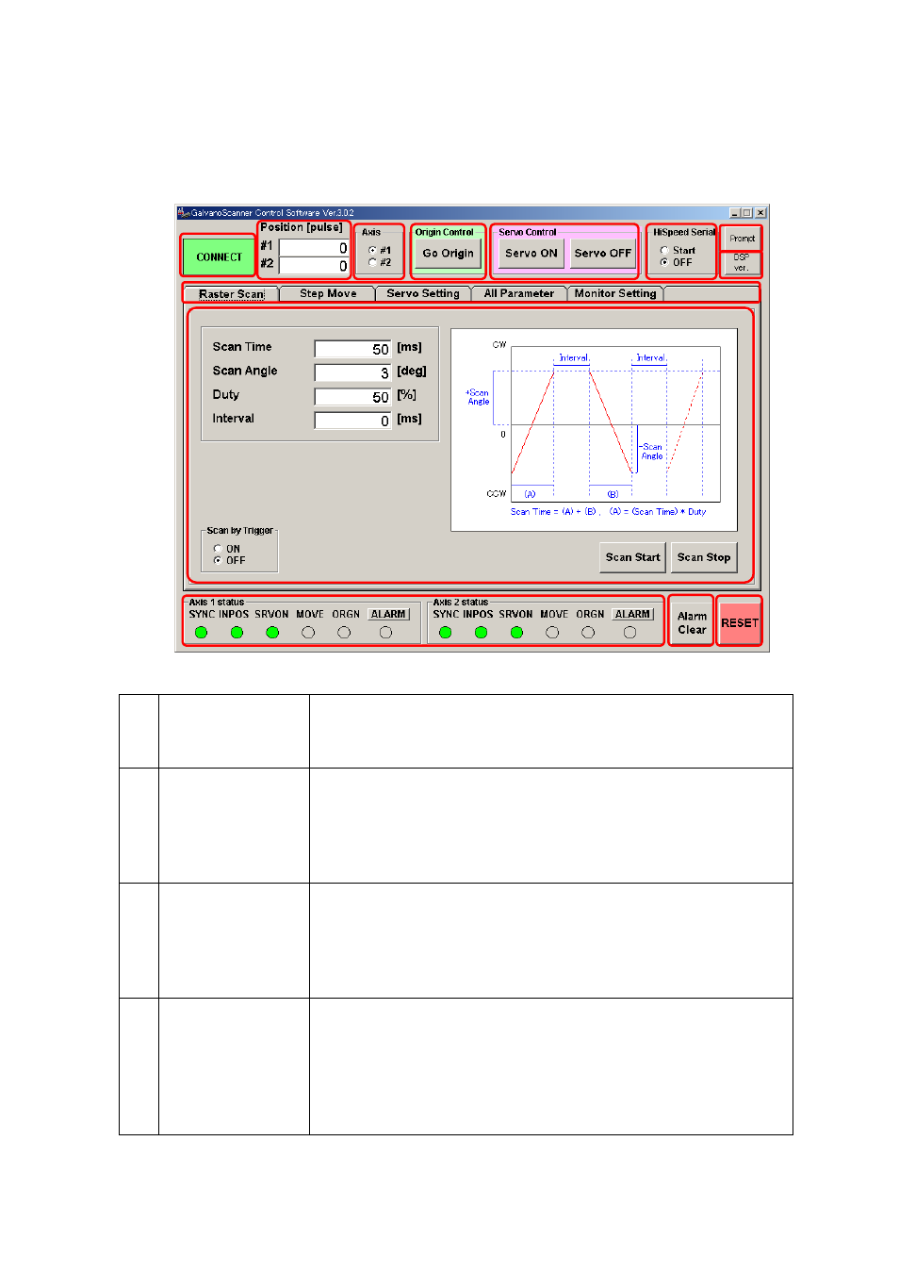The width and height of the screenshot is (899, 1273).
Task: Click the Axis 2 alarm indicator circle
Action: [x=629, y=633]
